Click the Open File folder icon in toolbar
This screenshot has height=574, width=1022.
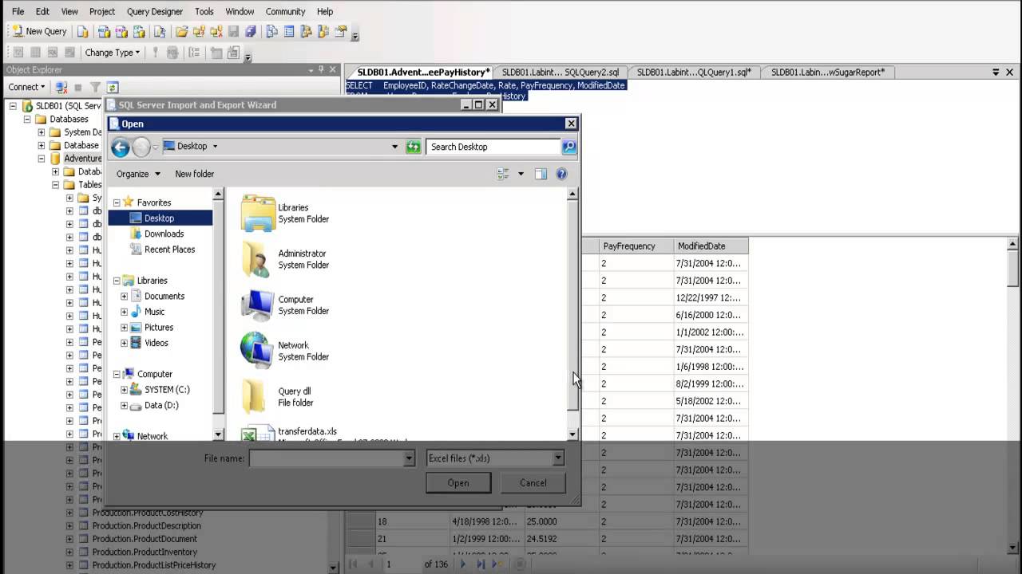(181, 32)
